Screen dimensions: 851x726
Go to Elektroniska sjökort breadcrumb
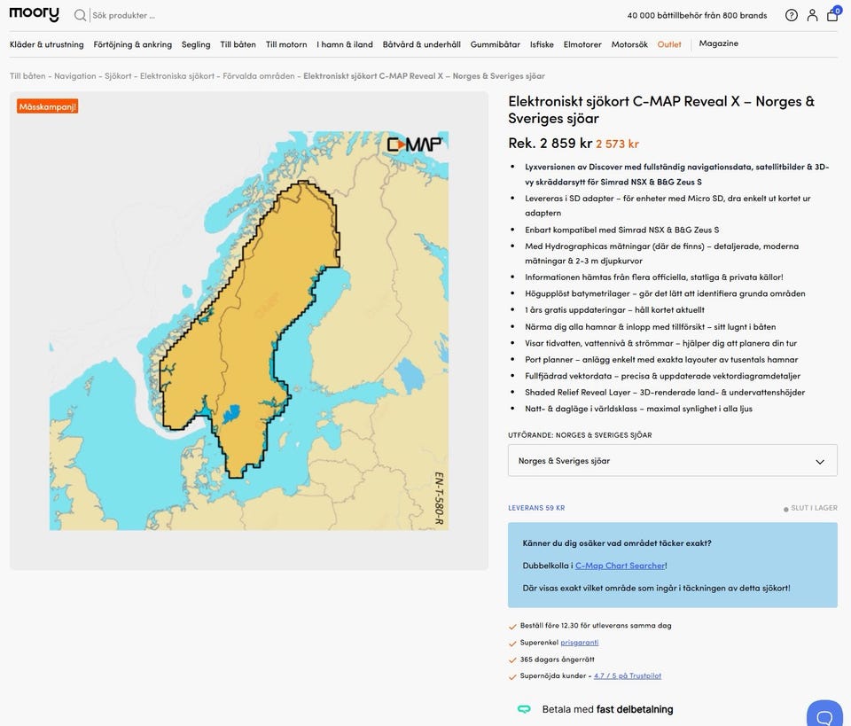tap(177, 76)
